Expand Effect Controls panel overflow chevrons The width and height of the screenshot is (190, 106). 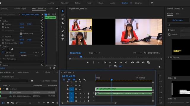(x=57, y=9)
